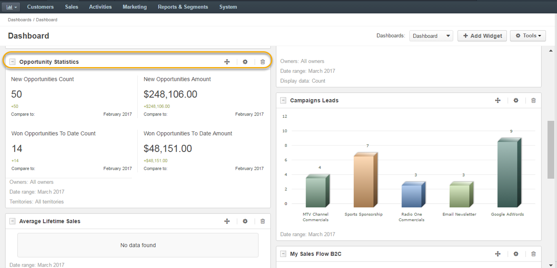Configure the Campaigns Leads widget

pos(516,100)
